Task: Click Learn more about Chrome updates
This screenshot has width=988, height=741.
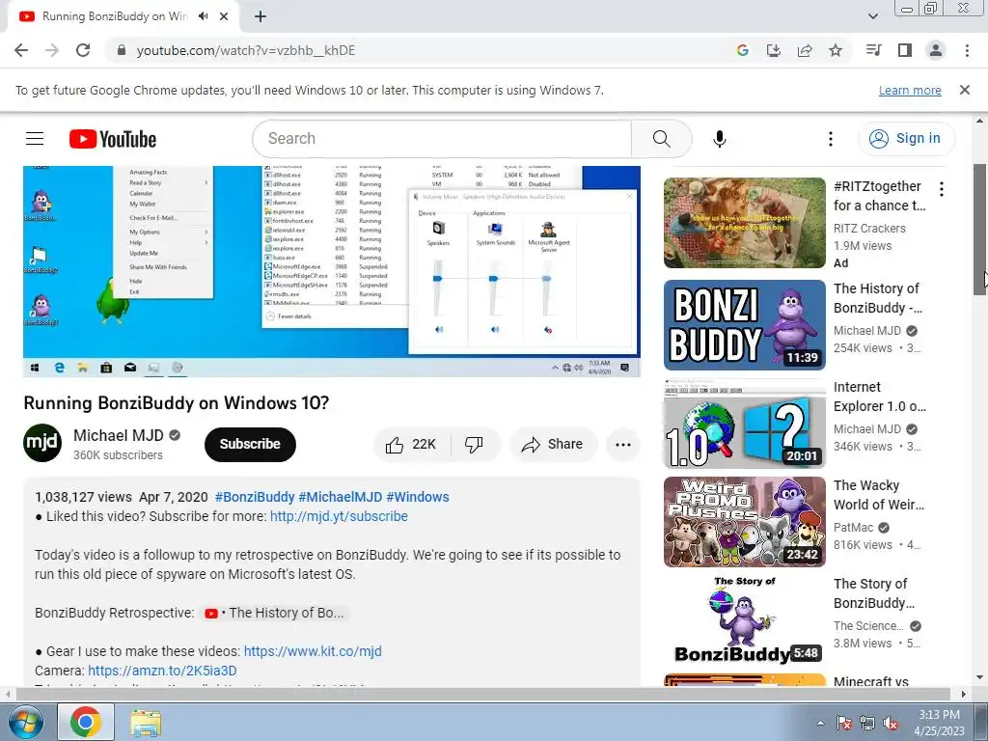Action: pyautogui.click(x=910, y=90)
